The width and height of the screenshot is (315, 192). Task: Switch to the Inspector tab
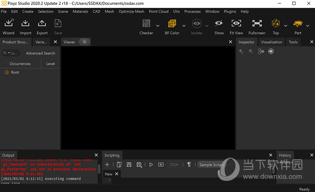tap(247, 42)
